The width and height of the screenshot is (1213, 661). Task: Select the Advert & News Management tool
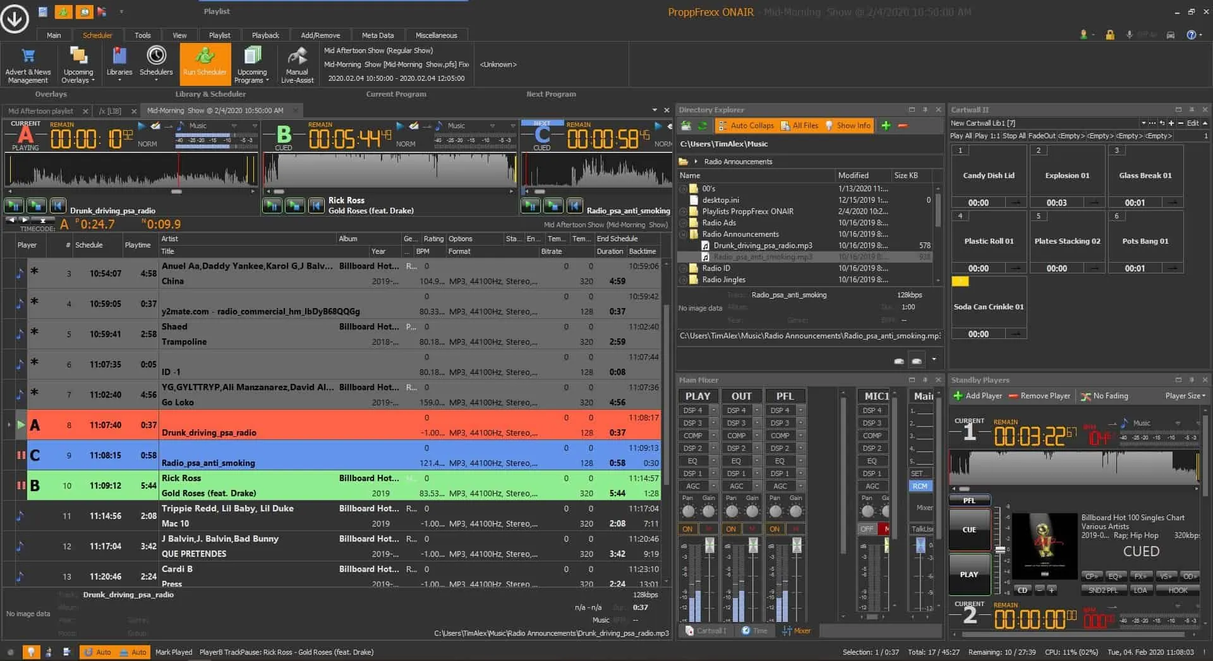click(28, 63)
